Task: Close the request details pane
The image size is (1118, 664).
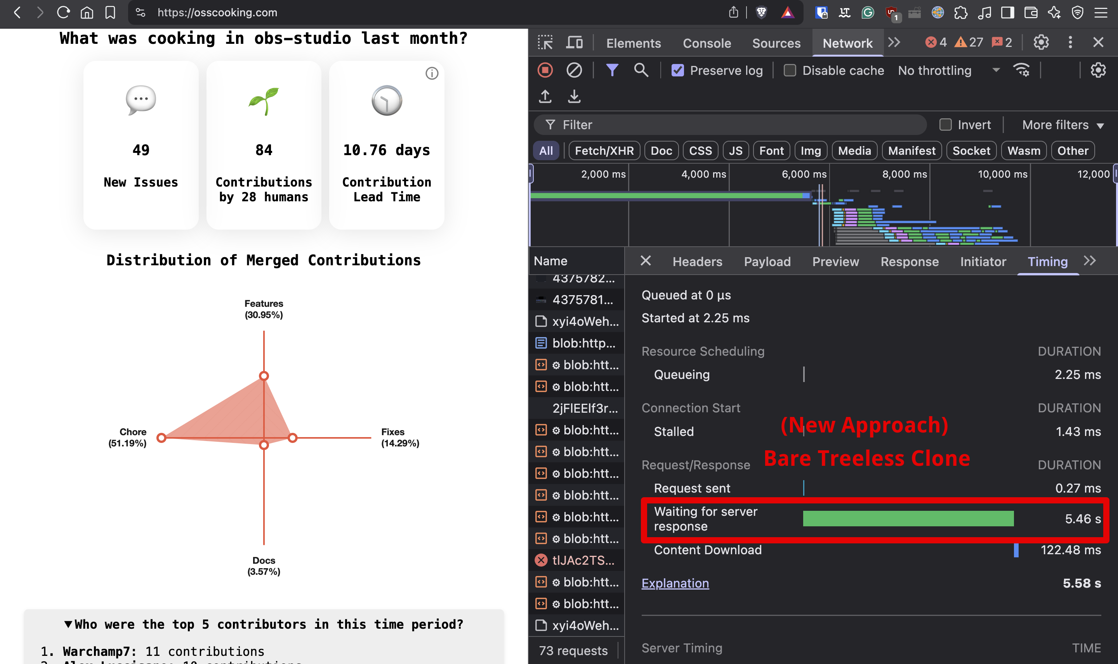Action: point(646,261)
